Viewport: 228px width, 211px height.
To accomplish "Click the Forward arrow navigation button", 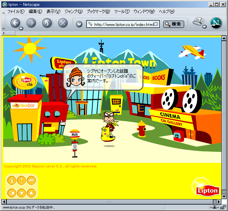I will [31, 23].
